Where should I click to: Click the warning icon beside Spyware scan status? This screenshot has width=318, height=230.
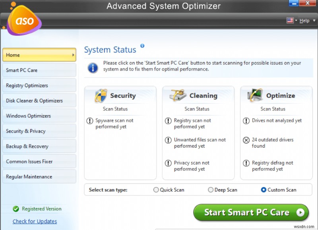coord(90,121)
